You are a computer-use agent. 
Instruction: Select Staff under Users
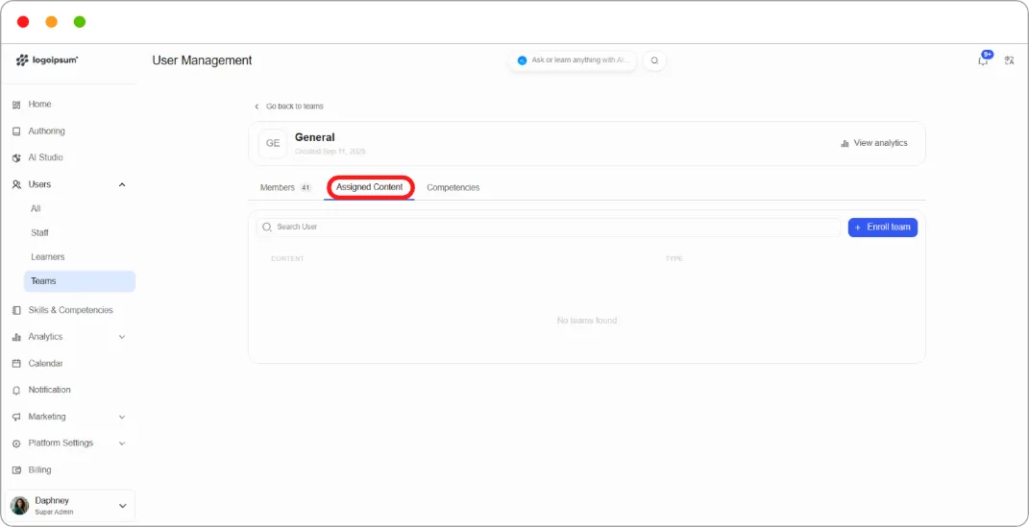tap(39, 232)
